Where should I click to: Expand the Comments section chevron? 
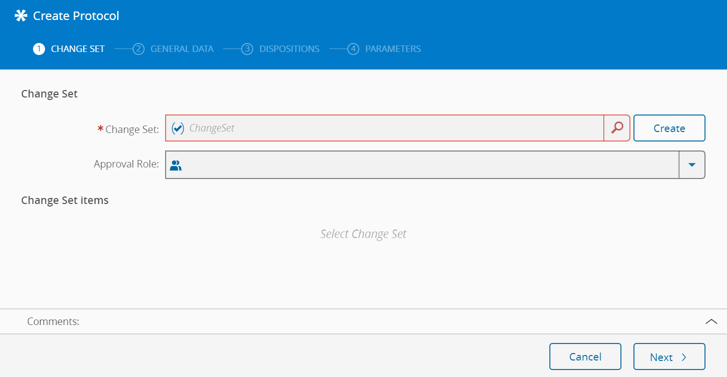[x=711, y=321]
